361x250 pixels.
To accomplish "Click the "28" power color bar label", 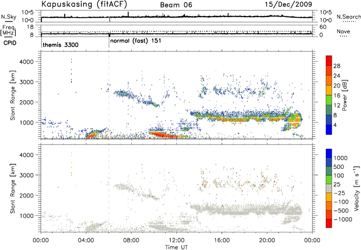I will (x=337, y=66).
